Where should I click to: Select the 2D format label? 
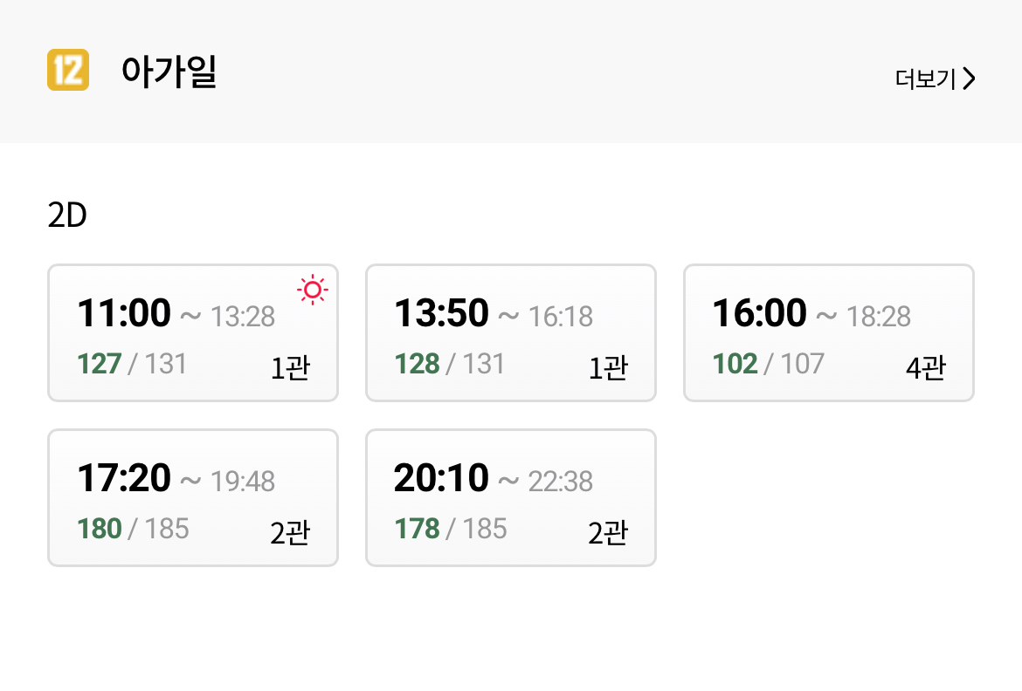(x=67, y=216)
